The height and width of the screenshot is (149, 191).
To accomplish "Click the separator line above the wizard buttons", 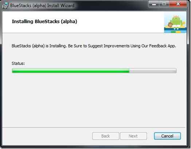I will pyautogui.click(x=94, y=128).
